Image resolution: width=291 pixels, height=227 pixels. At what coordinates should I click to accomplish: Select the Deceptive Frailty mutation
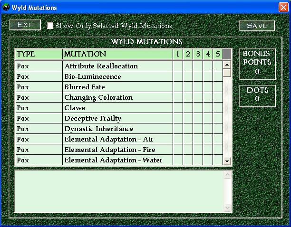coord(93,118)
